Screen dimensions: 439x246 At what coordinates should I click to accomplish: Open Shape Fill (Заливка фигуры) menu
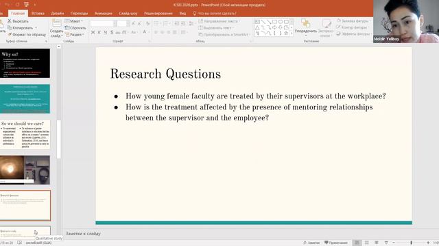(354, 21)
